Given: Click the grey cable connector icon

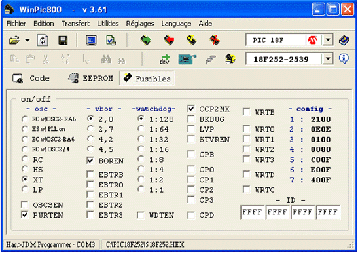Looking at the screenshot, I should [211, 60].
